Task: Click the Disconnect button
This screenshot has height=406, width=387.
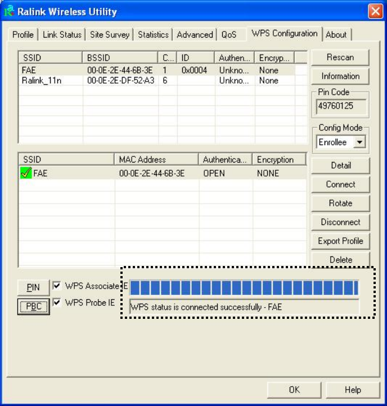Action: pos(341,222)
